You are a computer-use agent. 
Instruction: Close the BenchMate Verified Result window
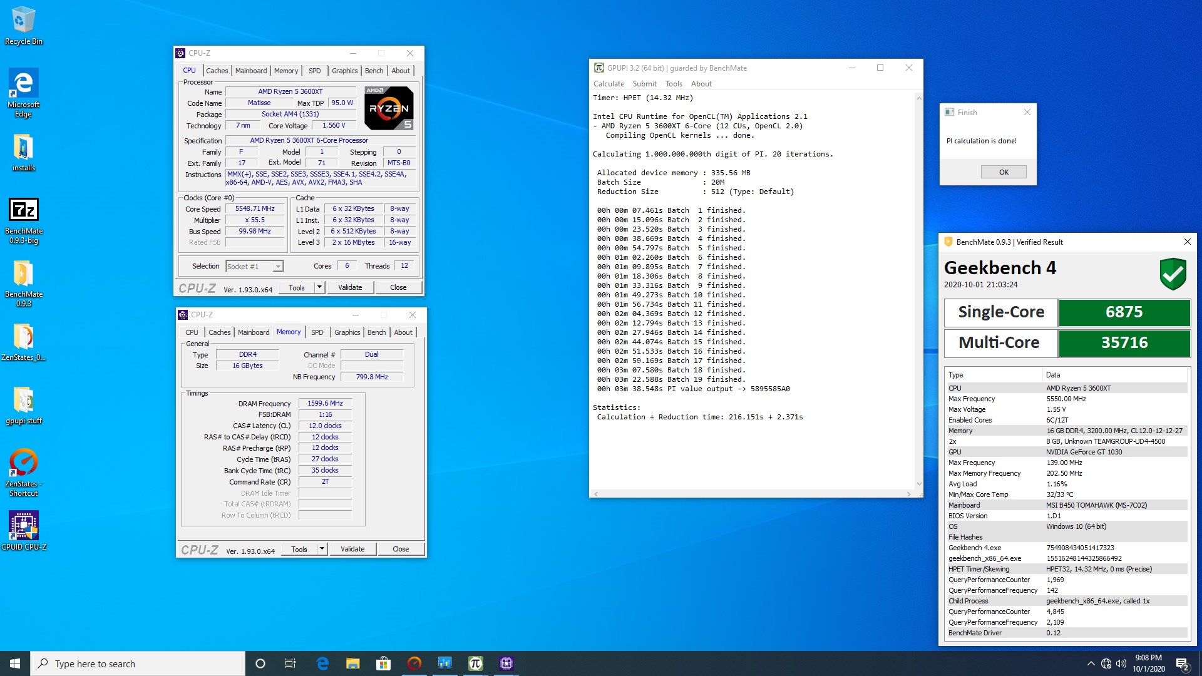[1187, 242]
